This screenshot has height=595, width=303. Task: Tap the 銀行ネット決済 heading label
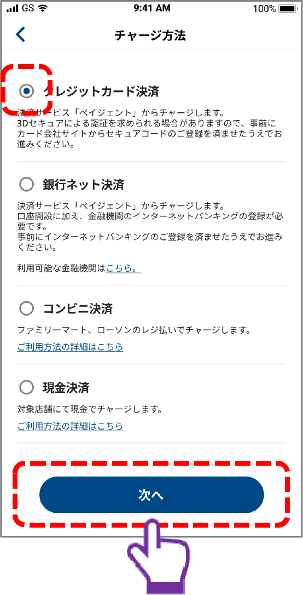click(x=83, y=185)
